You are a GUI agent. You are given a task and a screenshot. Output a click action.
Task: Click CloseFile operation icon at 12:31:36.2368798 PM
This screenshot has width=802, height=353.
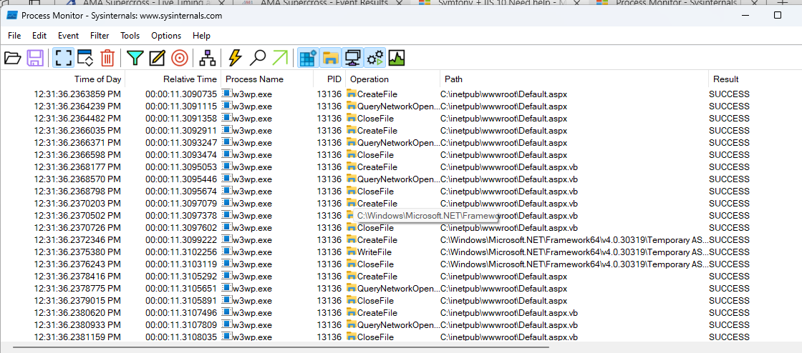[351, 192]
